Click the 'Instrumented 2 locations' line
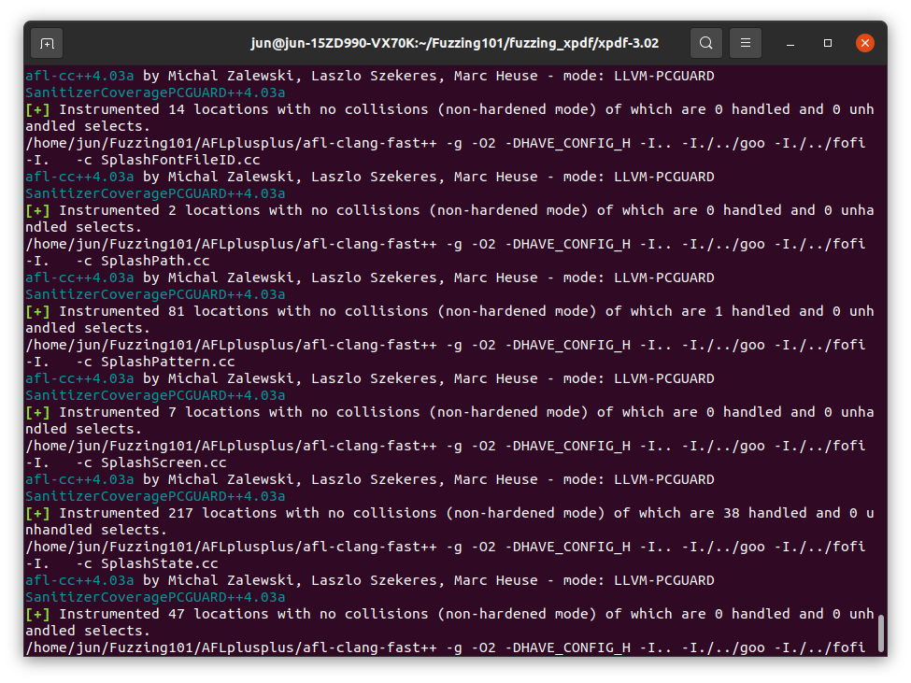The width and height of the screenshot is (911, 683). click(449, 210)
